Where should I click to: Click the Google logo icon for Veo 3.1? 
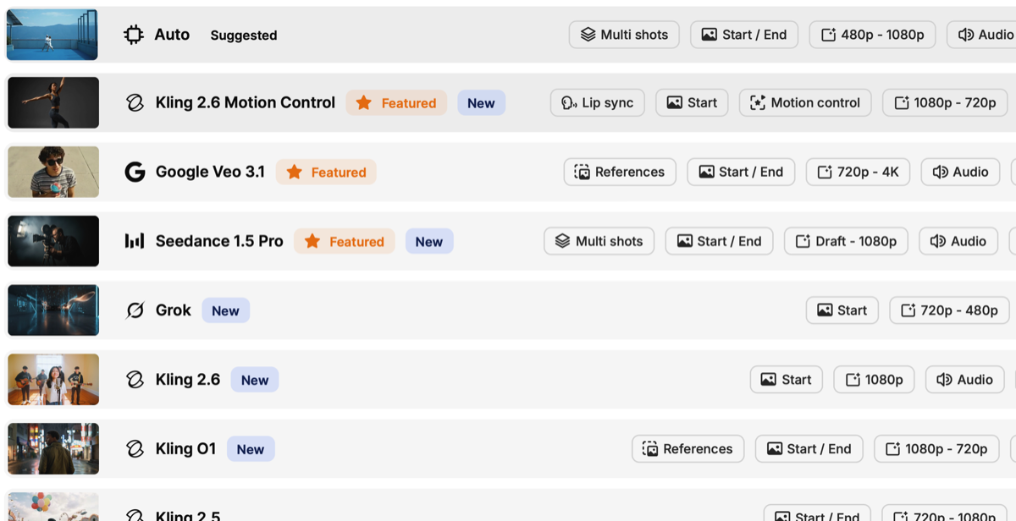(x=135, y=173)
